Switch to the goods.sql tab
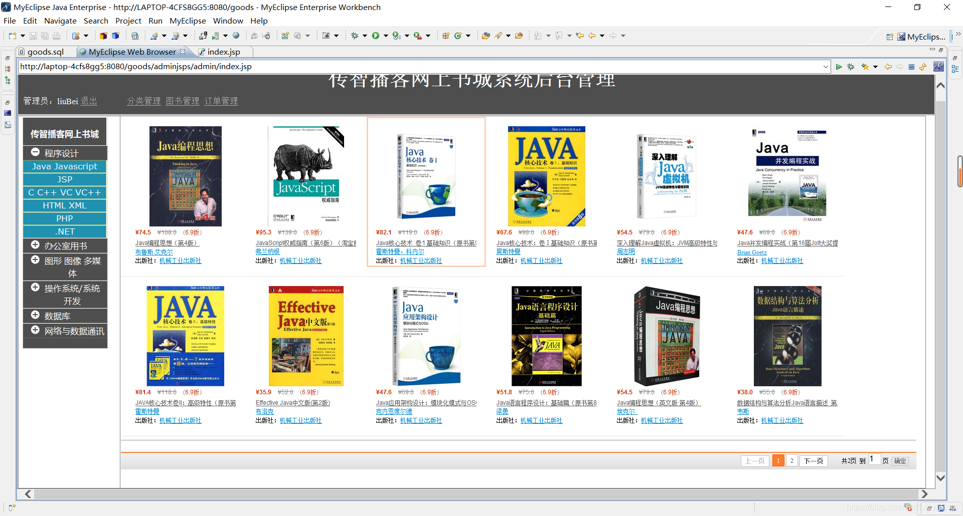 point(46,52)
